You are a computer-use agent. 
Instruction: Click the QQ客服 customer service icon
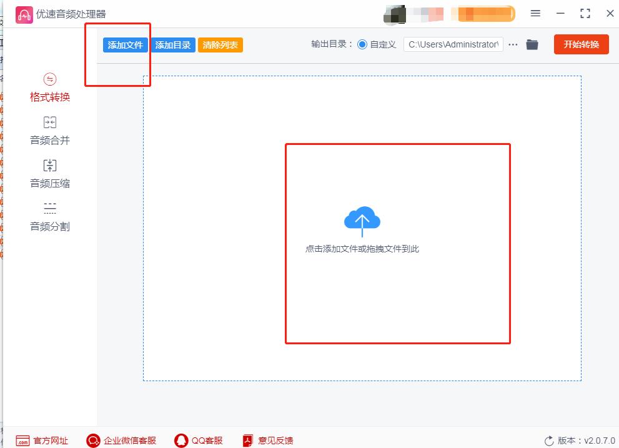coord(181,441)
